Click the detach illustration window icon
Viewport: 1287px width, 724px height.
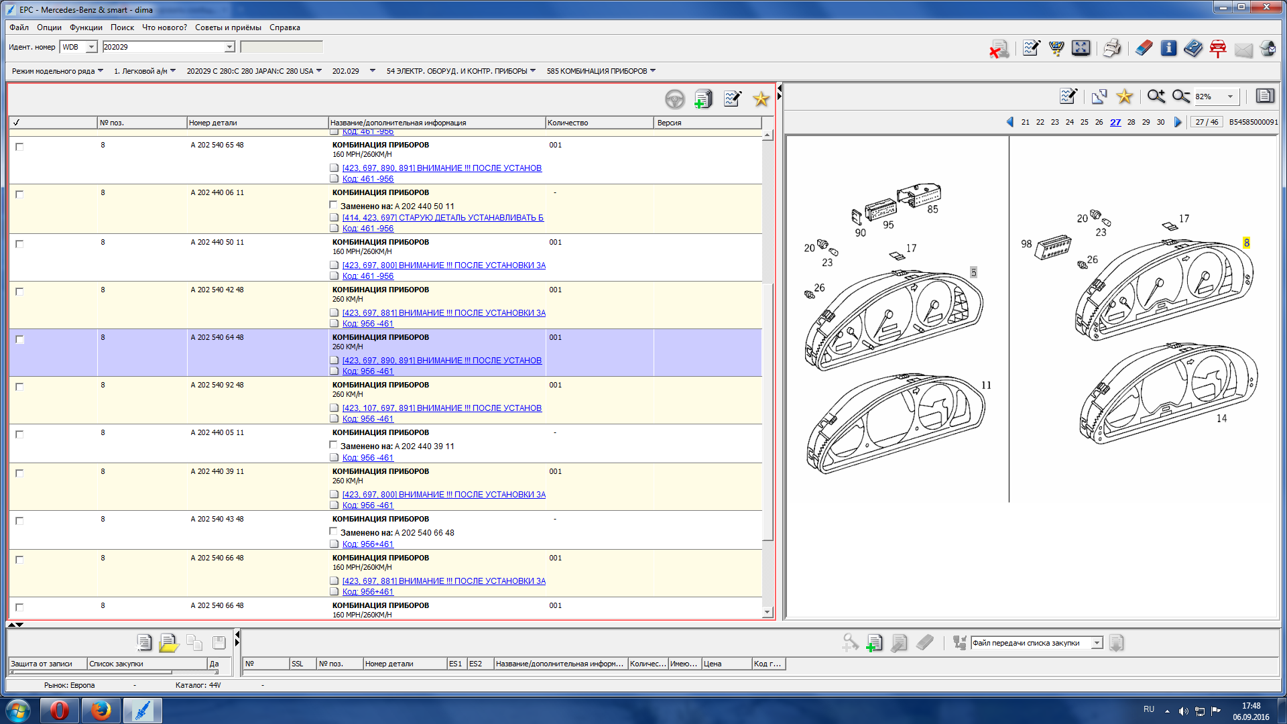coord(1099,97)
